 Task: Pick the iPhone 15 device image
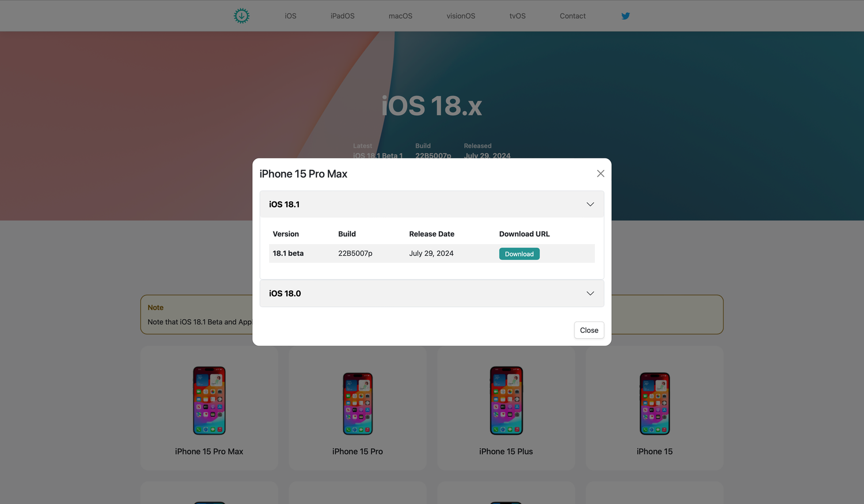coord(655,403)
